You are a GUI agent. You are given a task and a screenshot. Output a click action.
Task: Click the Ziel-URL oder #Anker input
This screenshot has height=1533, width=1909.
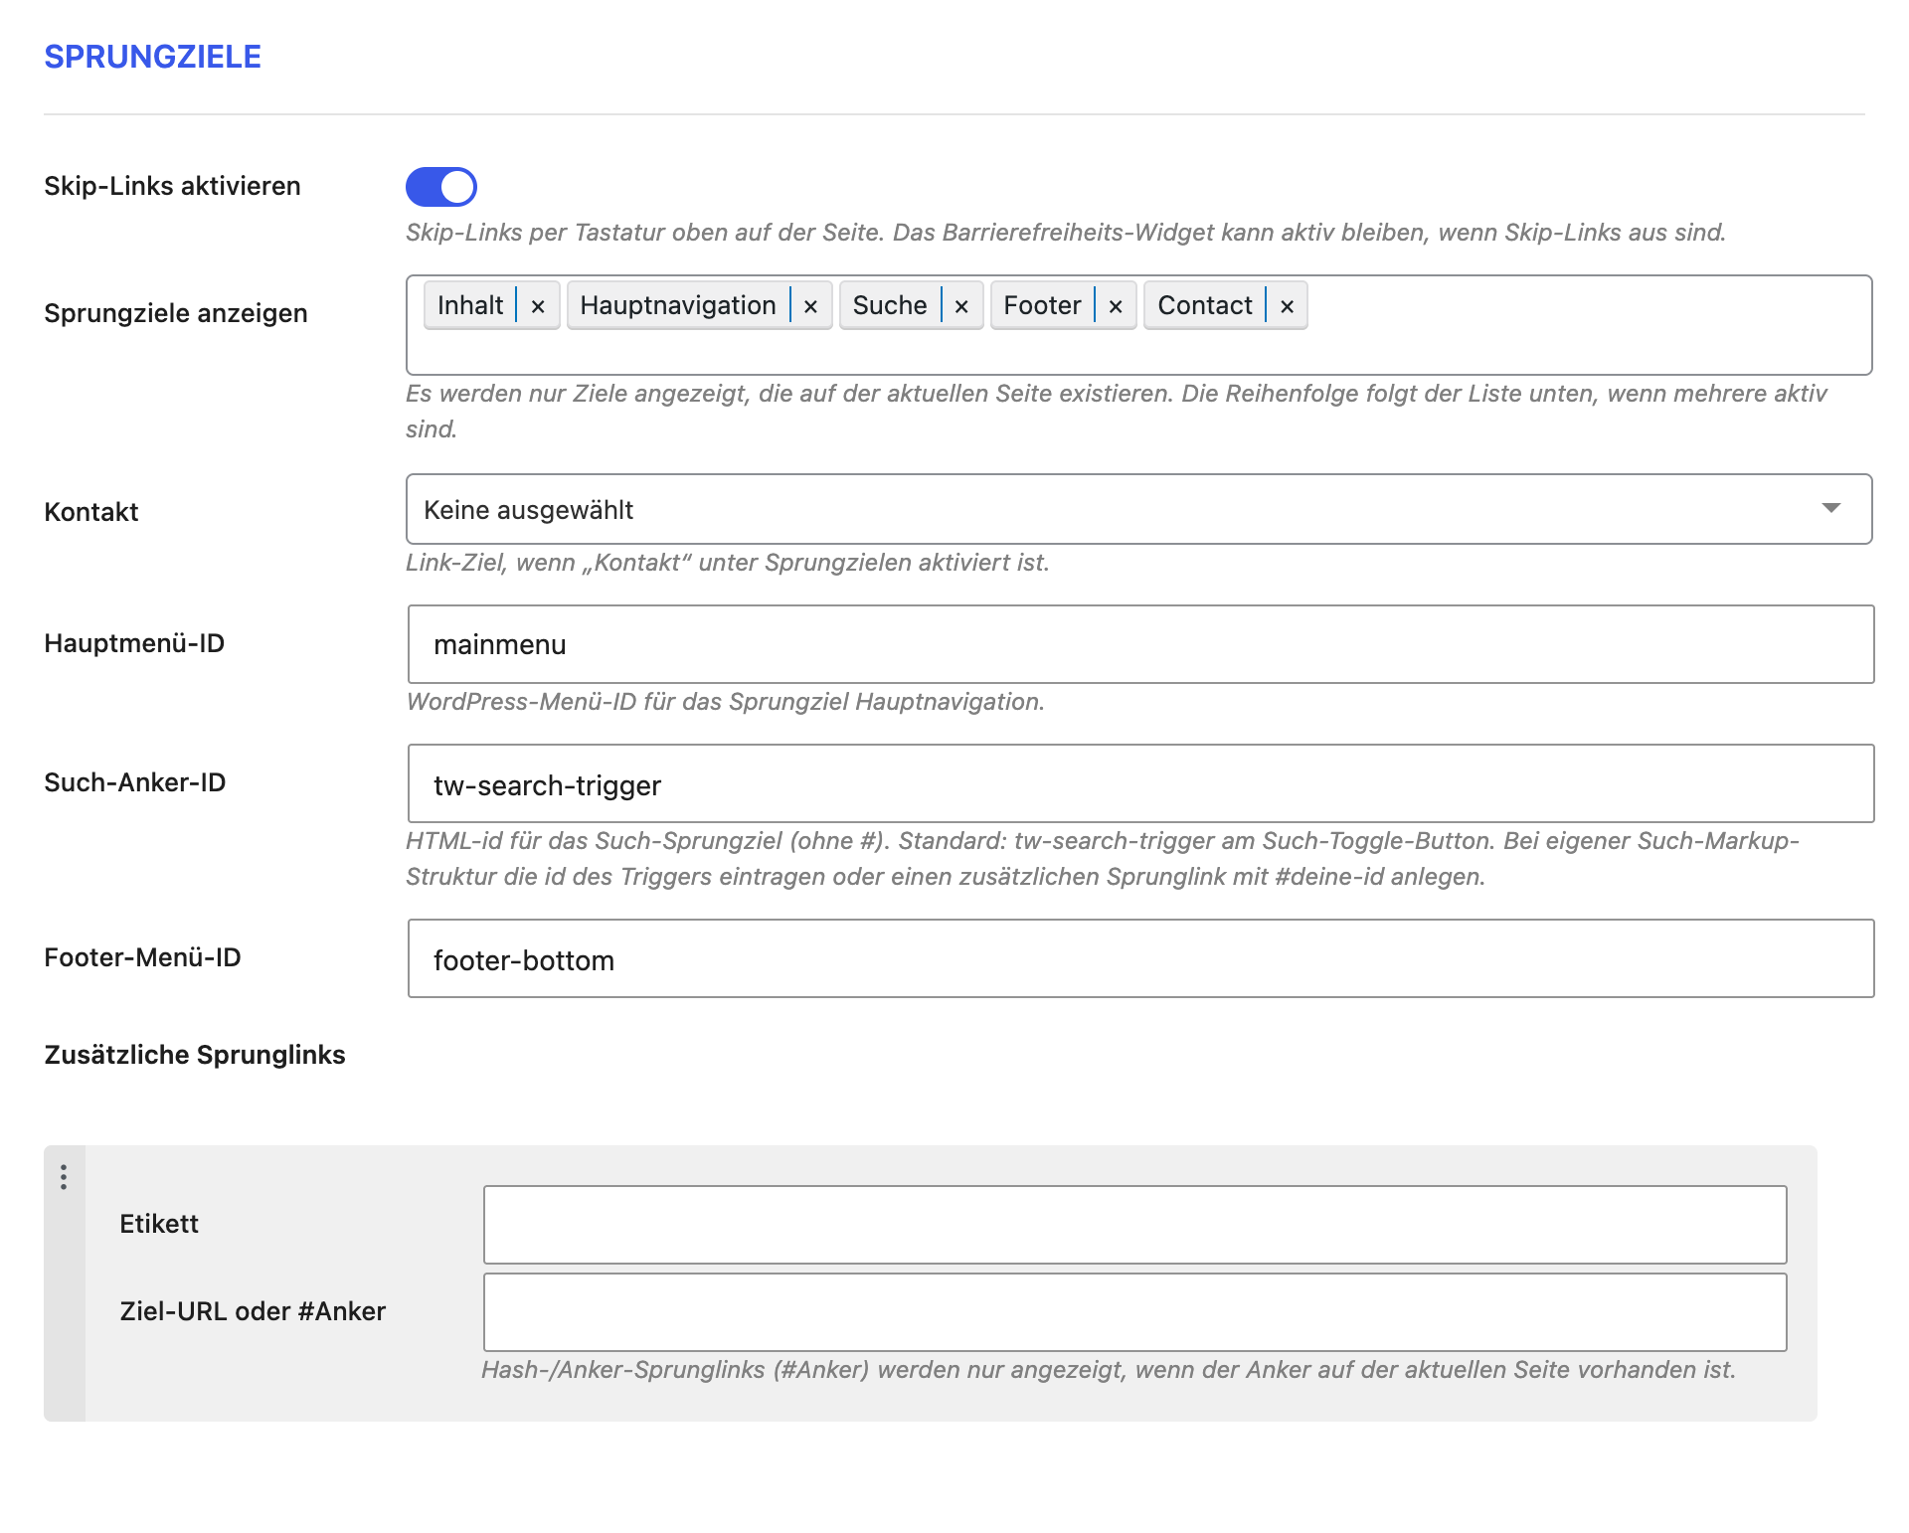(x=1134, y=1312)
